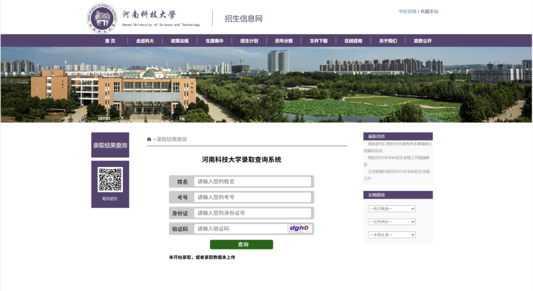Expand the 相关链接 dropdown
The width and height of the screenshot is (533, 291).
[391, 209]
